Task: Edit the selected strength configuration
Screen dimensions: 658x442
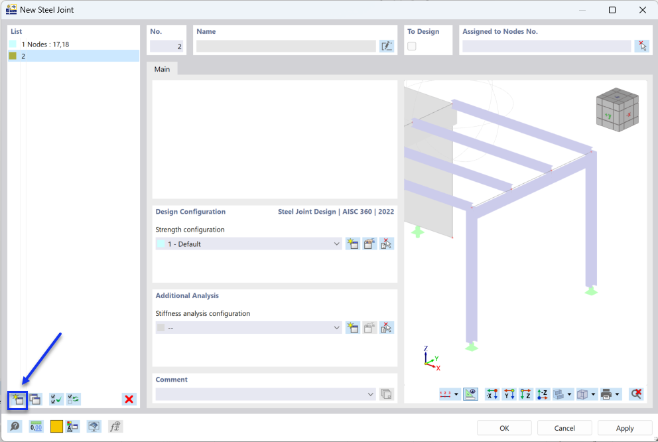Action: [x=369, y=244]
